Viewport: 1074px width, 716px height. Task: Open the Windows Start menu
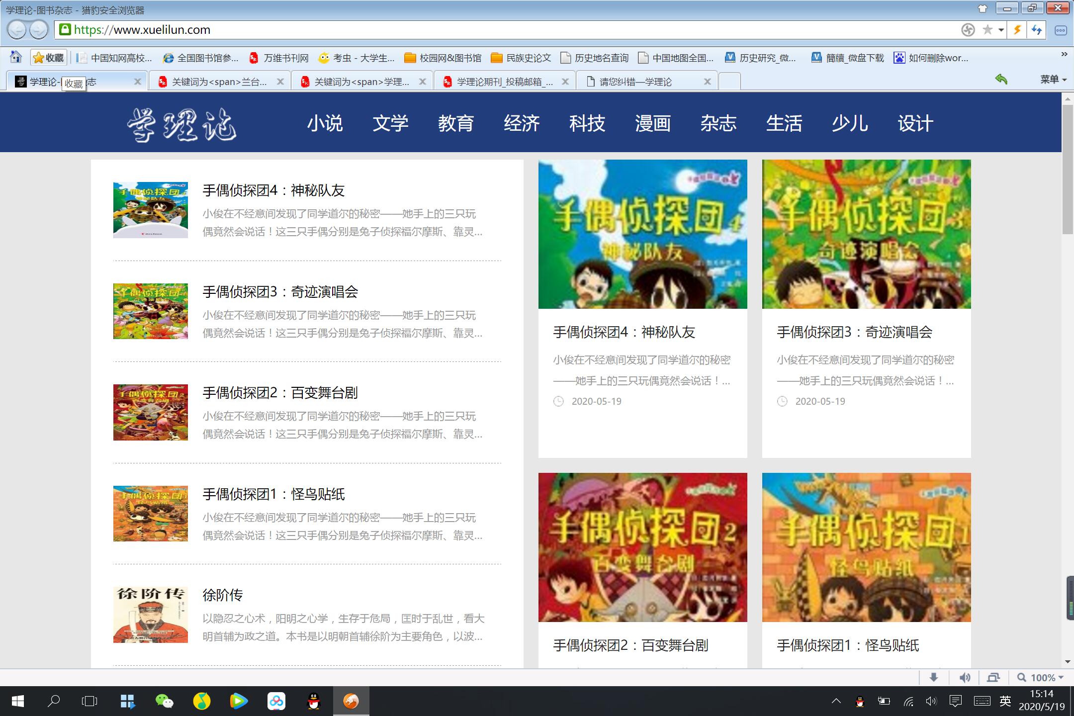coord(18,701)
